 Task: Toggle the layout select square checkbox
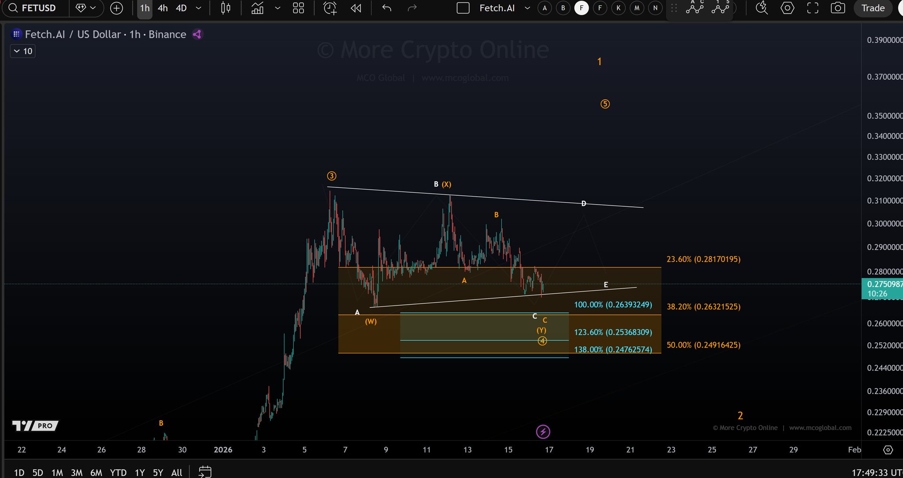[463, 8]
